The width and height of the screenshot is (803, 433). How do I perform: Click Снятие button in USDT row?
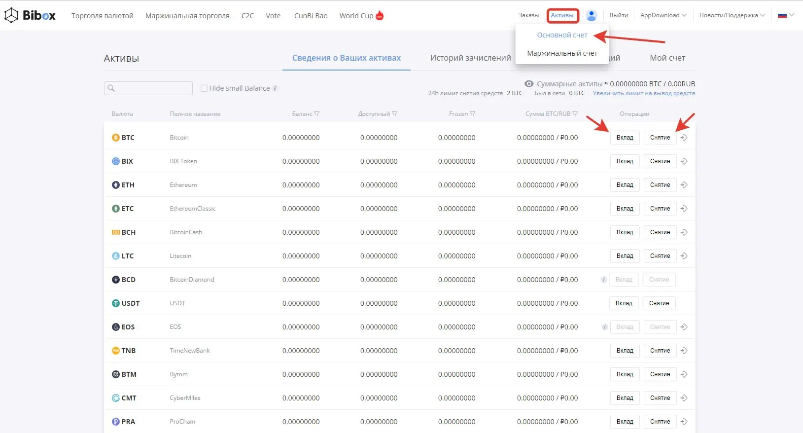coord(659,303)
